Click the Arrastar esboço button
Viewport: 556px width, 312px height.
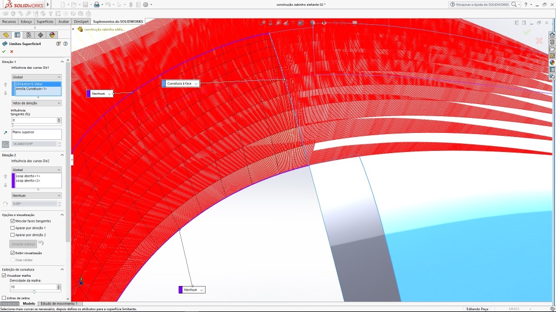click(23, 244)
